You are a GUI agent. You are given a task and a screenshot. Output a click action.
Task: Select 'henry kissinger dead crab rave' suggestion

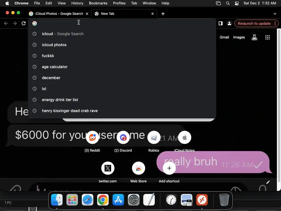click(x=122, y=111)
